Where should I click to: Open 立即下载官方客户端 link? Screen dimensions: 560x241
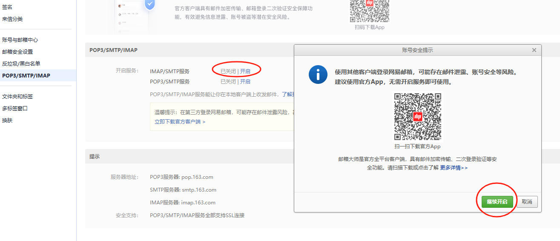coord(180,122)
